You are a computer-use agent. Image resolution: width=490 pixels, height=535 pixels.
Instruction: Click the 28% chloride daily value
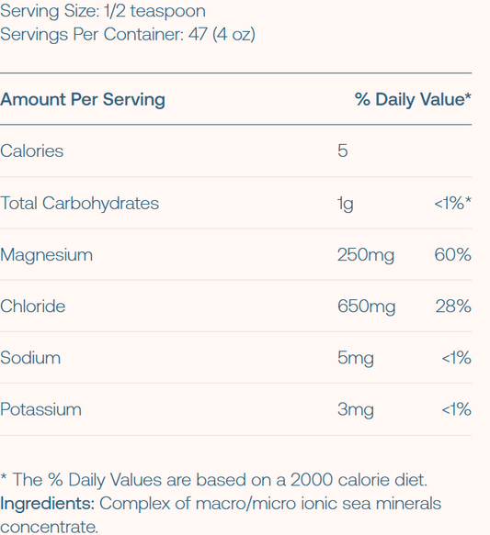coord(453,307)
